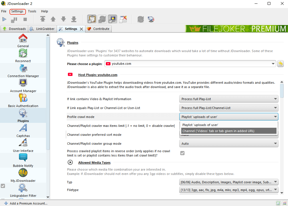
Task: Open Captchas settings in sidebar
Action: [x=23, y=130]
